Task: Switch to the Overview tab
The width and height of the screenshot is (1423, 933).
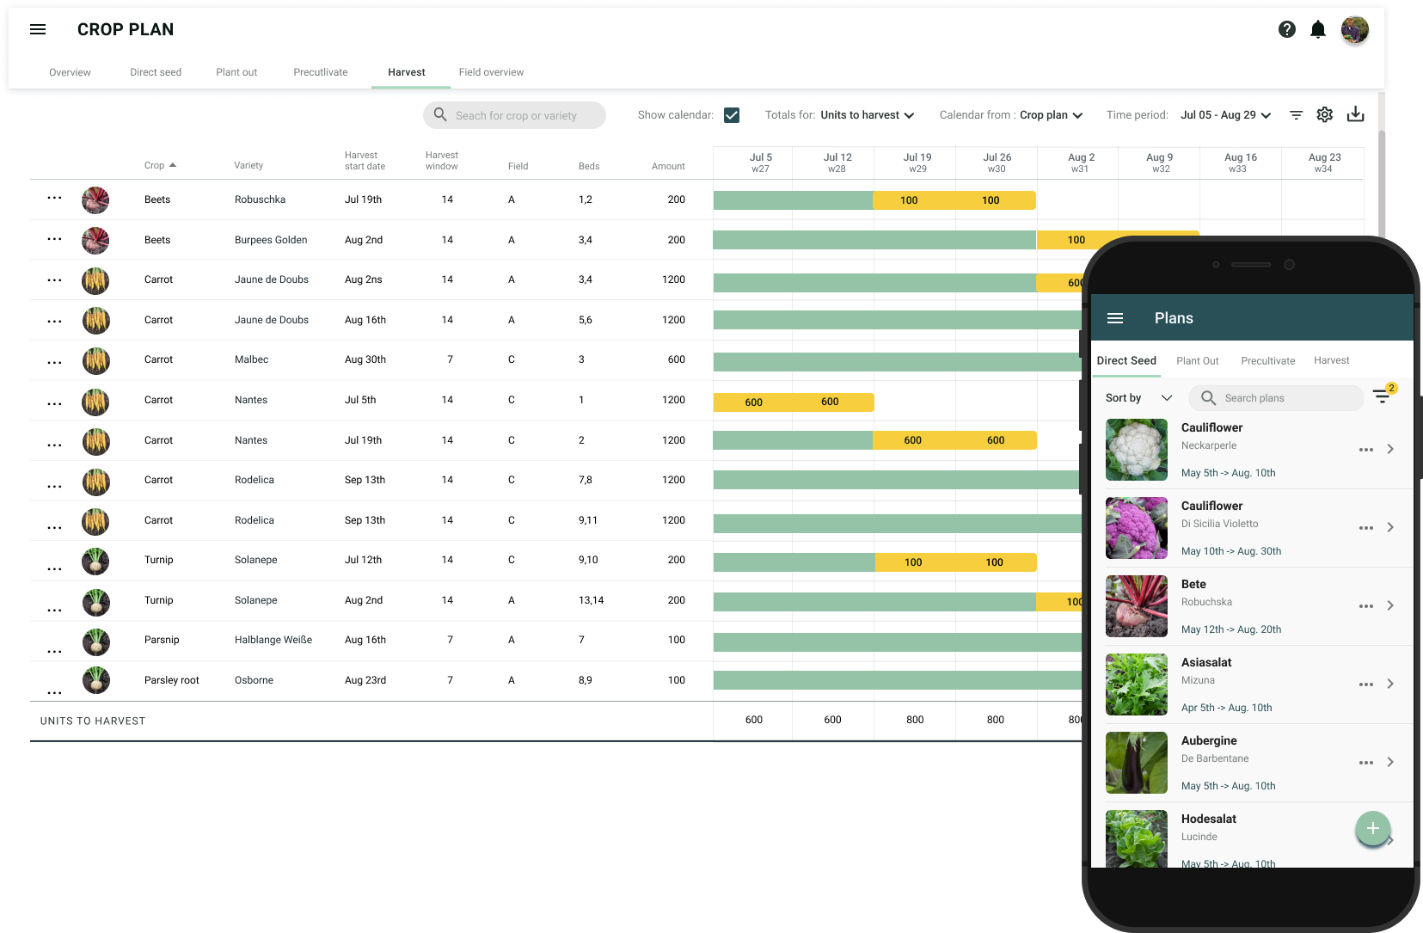Action: pos(70,72)
